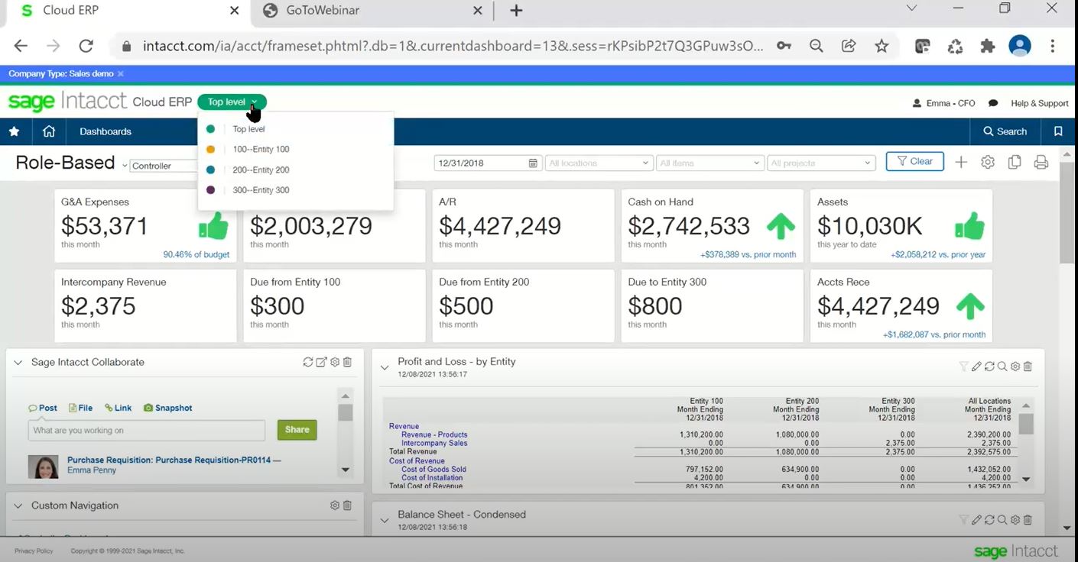Open Purchase Requisition-PR0114 link
The height and width of the screenshot is (562, 1078).
174,460
